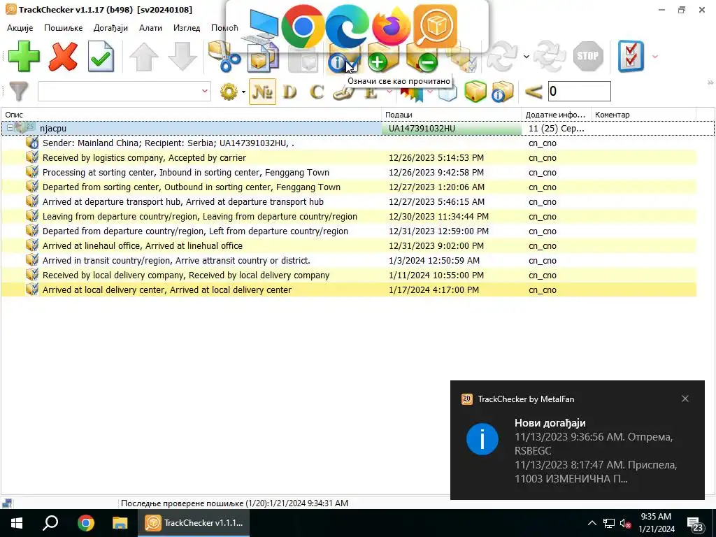The width and height of the screenshot is (716, 537).
Task: Open the Алати menu
Action: point(151,28)
